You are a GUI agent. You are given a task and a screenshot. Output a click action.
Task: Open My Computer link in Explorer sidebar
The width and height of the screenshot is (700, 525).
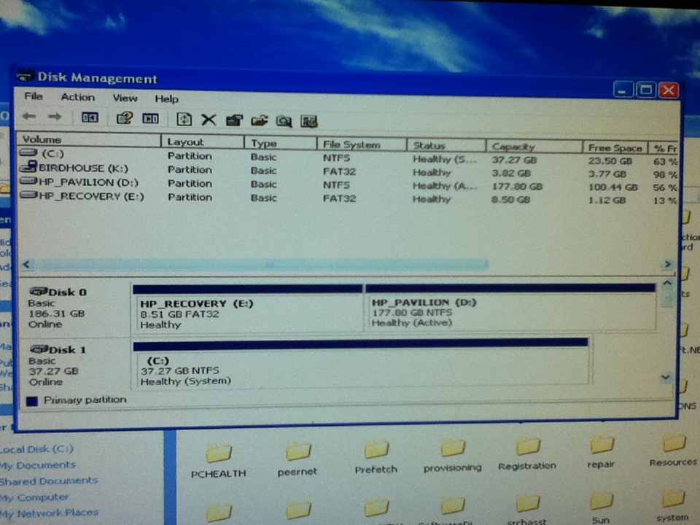34,497
